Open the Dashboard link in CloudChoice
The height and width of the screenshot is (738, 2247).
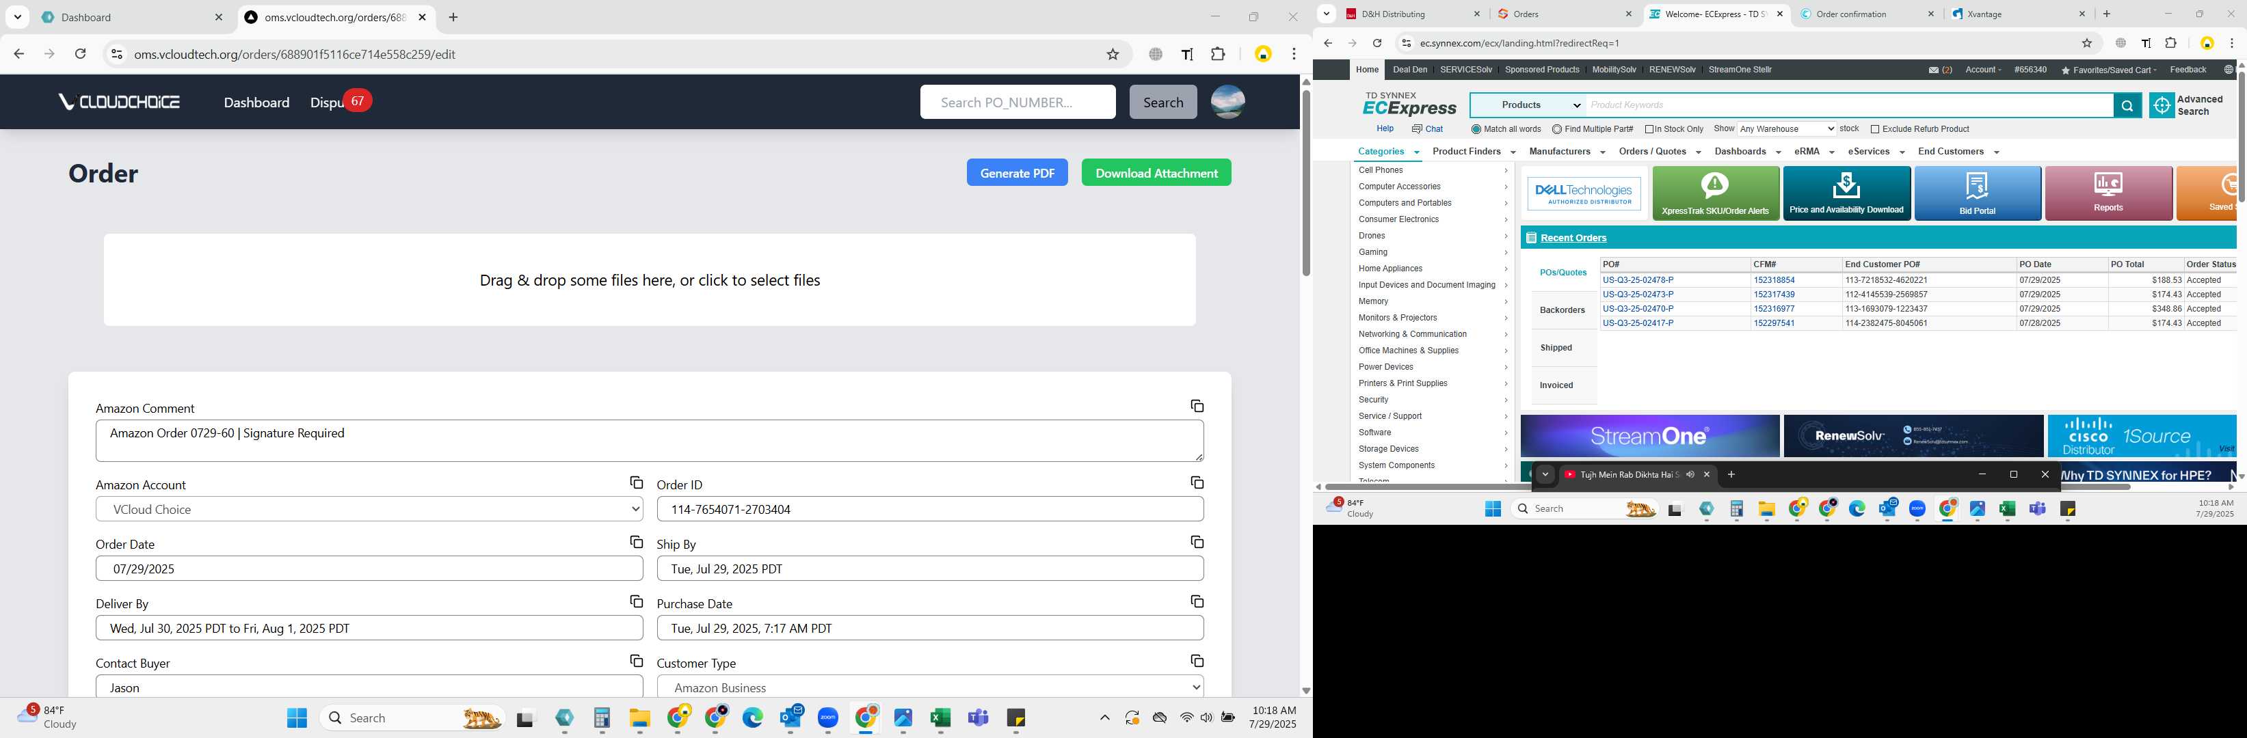(x=256, y=102)
